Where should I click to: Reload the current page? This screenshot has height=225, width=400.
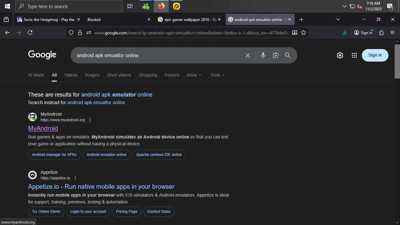30,32
